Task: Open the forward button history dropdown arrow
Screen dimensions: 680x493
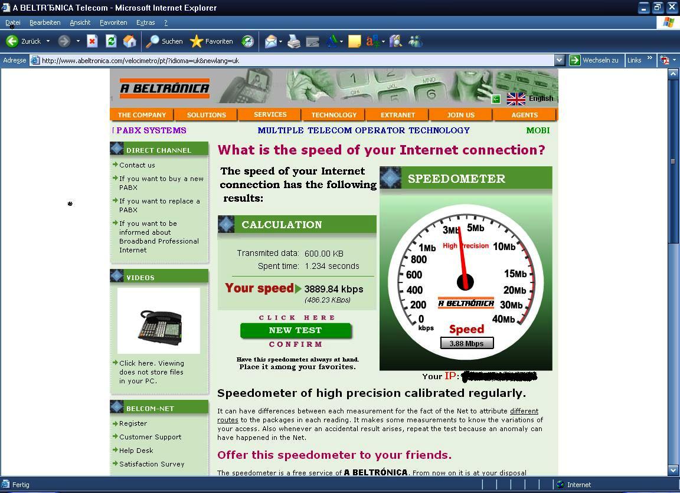Action: point(78,41)
